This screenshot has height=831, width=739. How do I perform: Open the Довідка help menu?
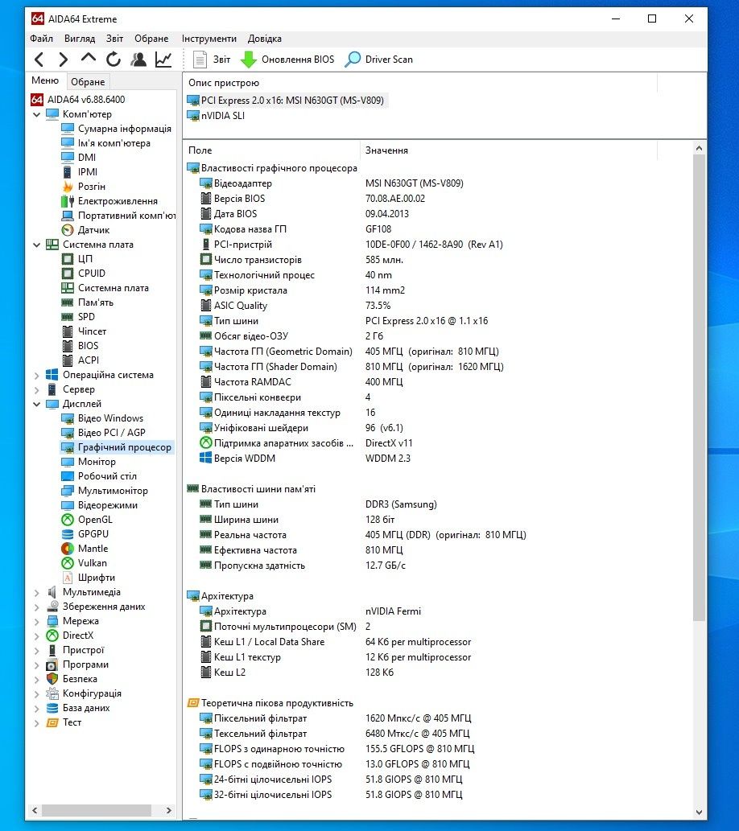(265, 39)
